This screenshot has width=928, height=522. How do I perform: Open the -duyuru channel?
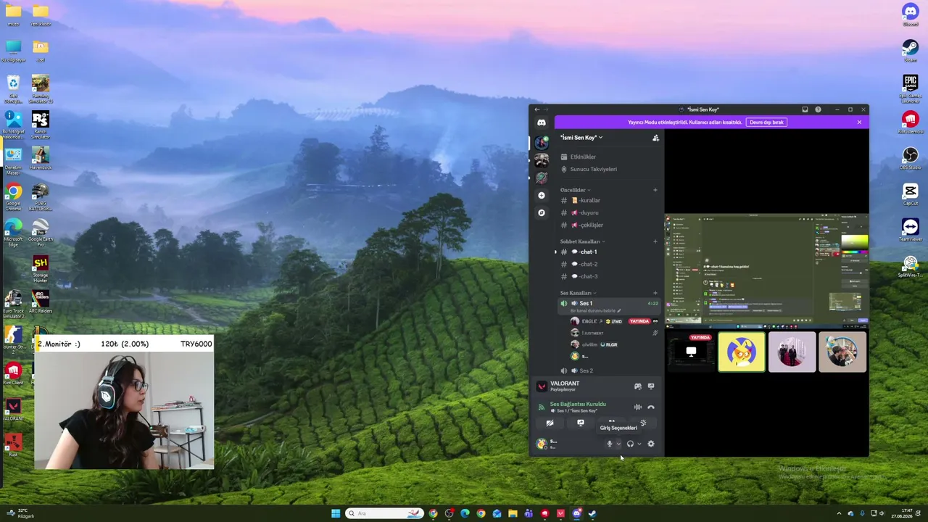[x=609, y=212]
